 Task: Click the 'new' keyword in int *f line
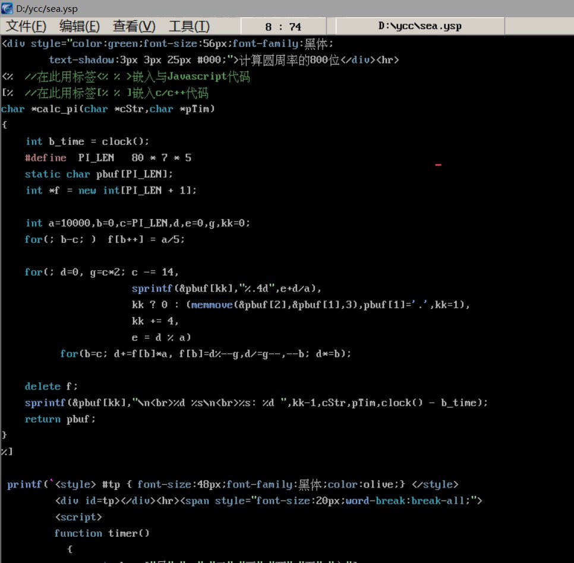(x=87, y=190)
